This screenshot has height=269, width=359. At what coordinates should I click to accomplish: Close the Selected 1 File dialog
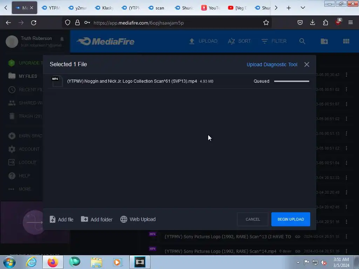click(306, 64)
